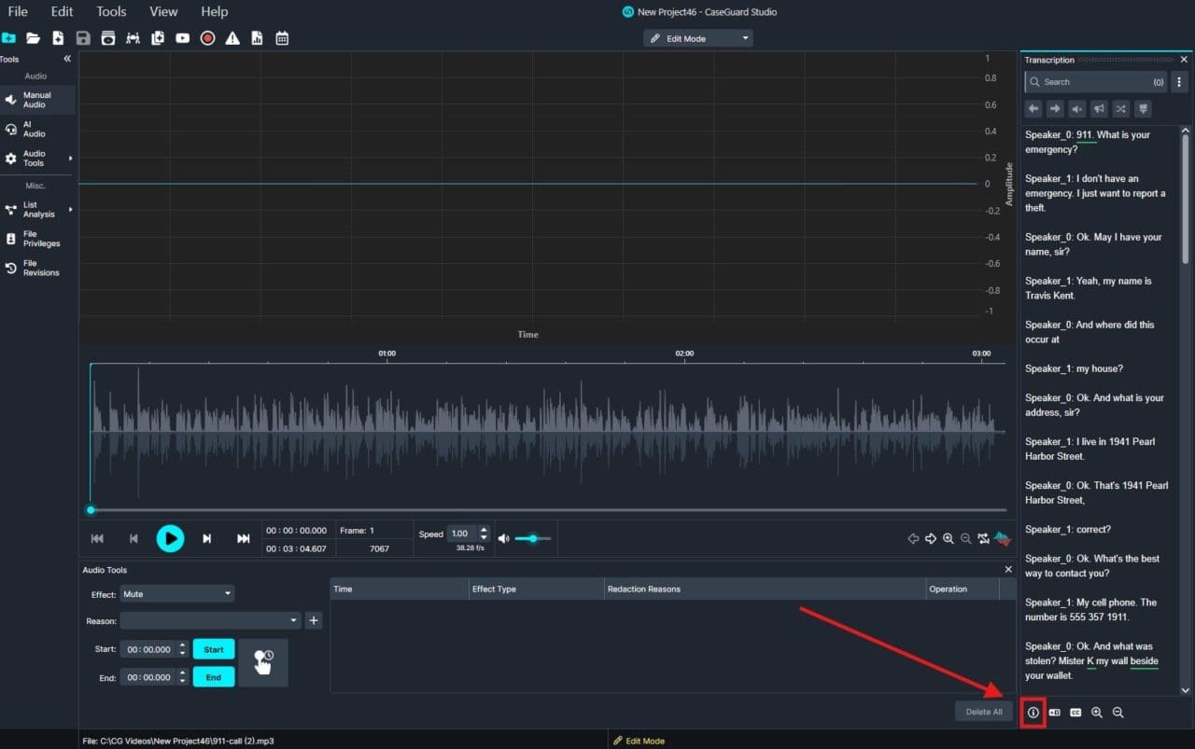Zoom in on the transcription text
1195x749 pixels.
[x=1097, y=712]
